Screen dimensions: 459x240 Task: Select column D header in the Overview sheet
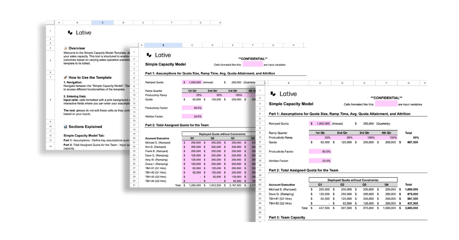pos(123,23)
